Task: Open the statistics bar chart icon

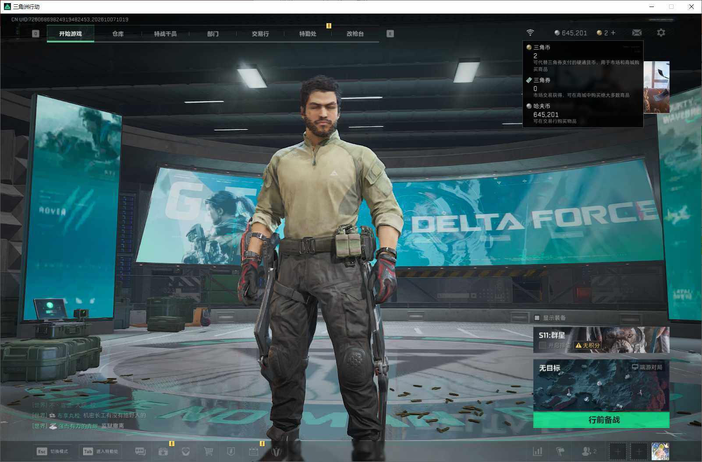Action: (537, 451)
